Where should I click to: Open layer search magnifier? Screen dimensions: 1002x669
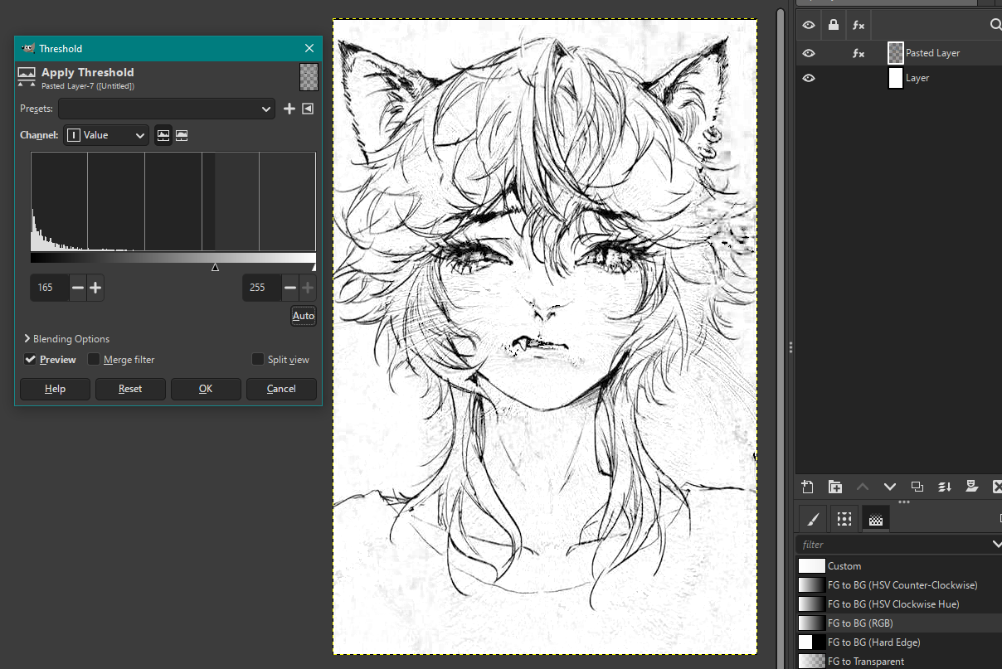(995, 26)
